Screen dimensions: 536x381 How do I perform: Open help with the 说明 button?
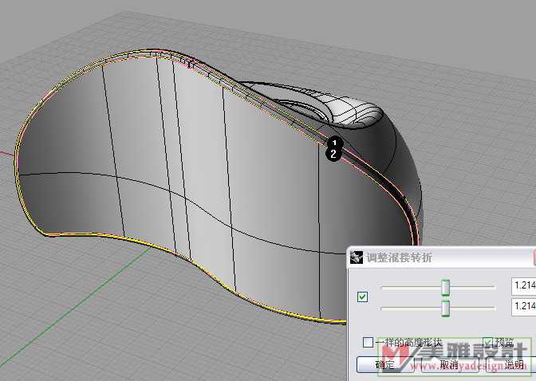[x=514, y=365]
